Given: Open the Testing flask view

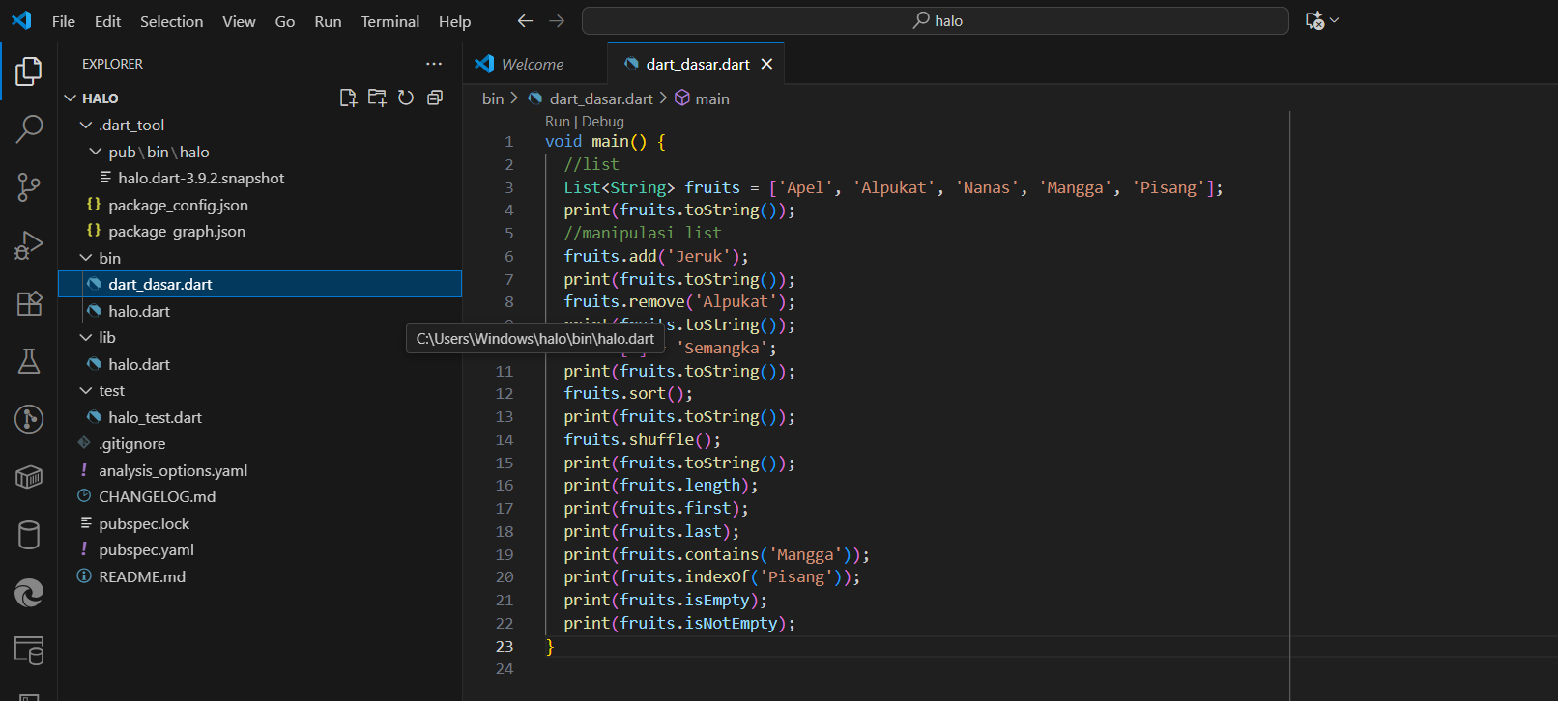Looking at the screenshot, I should click(29, 361).
